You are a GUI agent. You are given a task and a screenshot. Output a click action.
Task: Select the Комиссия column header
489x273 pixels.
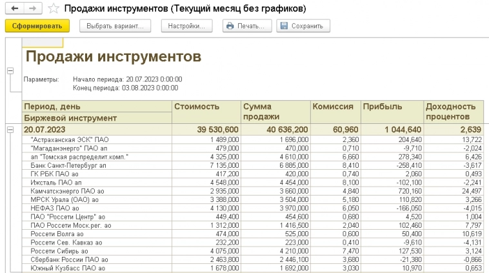335,112
